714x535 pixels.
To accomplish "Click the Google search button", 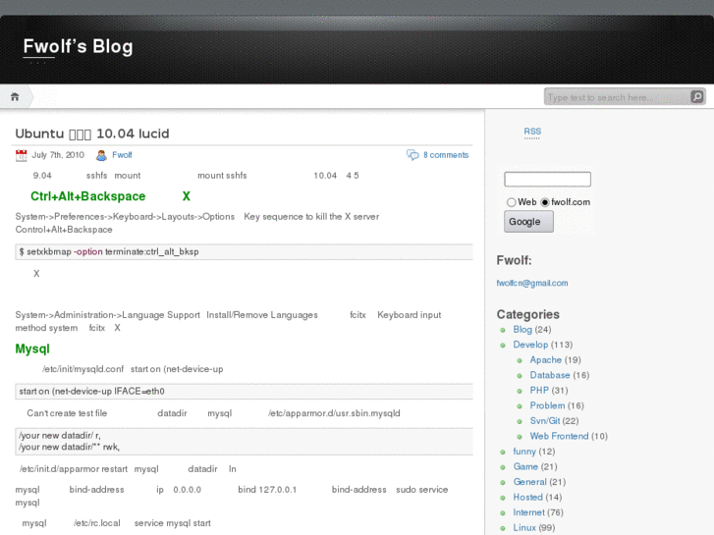I will [x=528, y=222].
